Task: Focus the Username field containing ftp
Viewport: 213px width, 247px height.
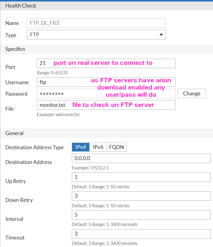Action: tap(106, 82)
